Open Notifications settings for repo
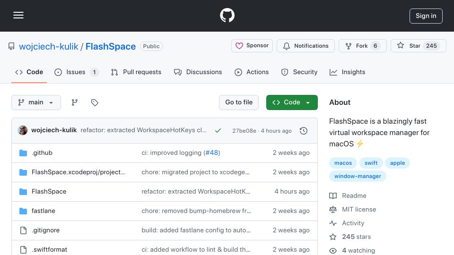454x255 pixels. pos(306,46)
